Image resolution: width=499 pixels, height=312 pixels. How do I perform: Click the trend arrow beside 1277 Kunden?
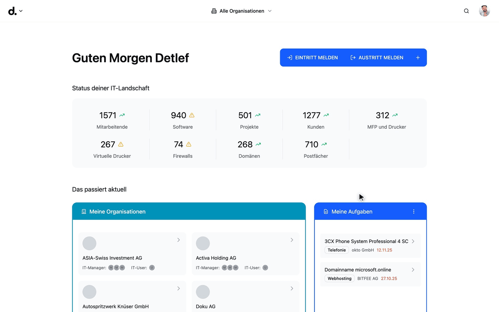326,115
